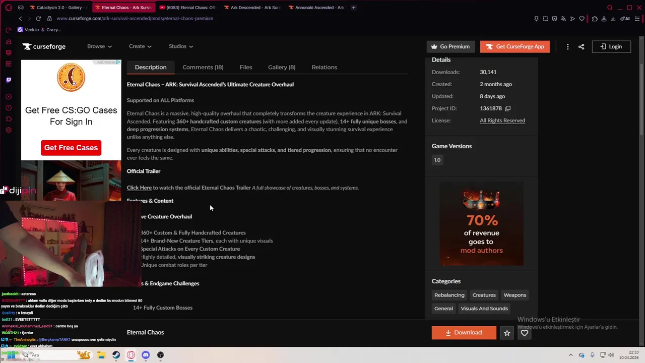Take a snapshot with the capture icon
The image size is (645, 363).
545,19
